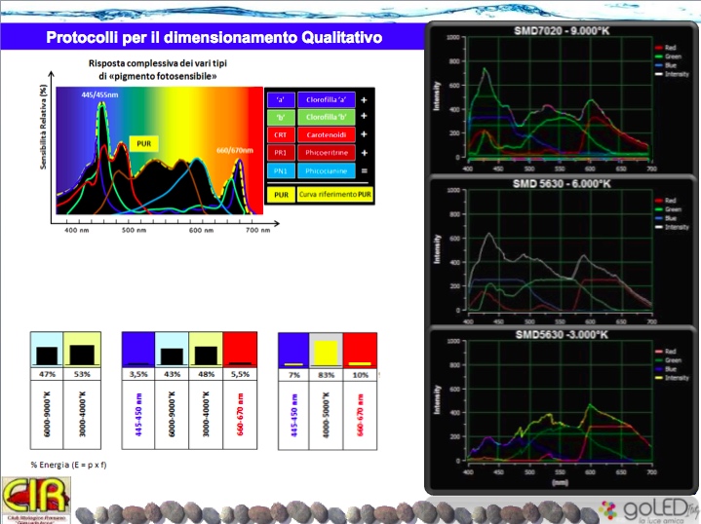
Task: Click the SMD7020 9.000°K spectrum plot
Action: click(x=559, y=97)
